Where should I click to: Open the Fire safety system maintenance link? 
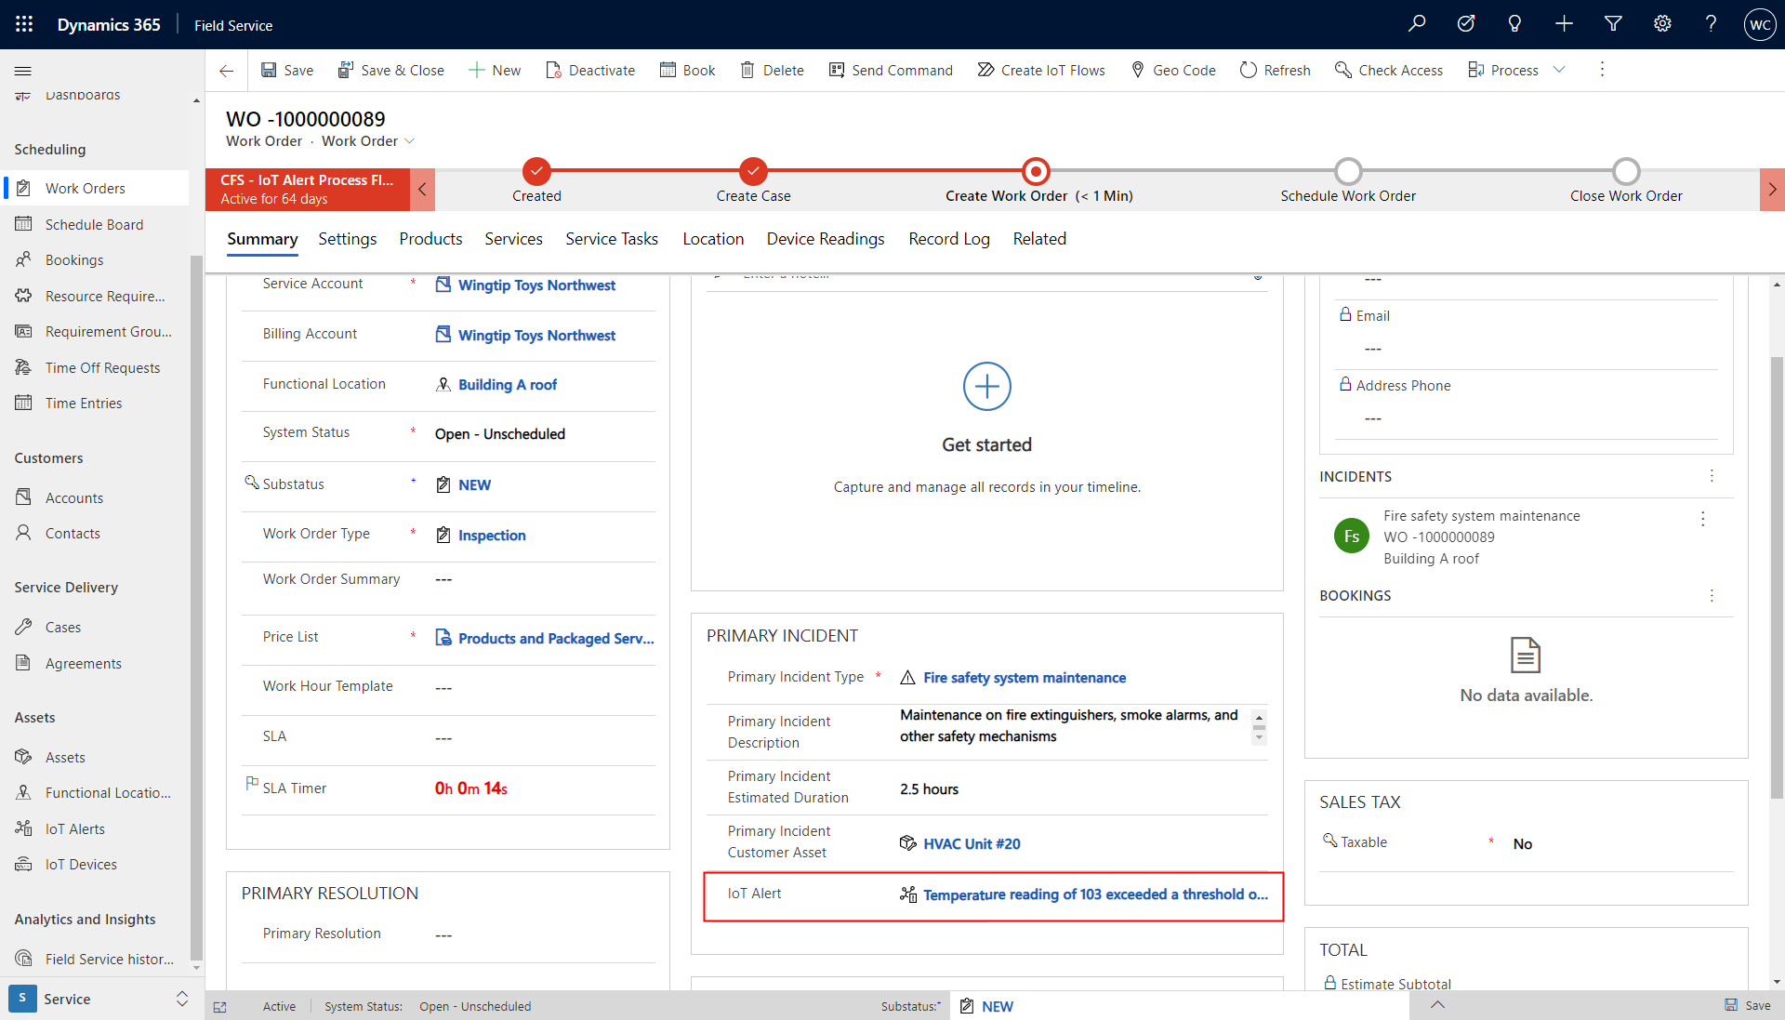1024,678
